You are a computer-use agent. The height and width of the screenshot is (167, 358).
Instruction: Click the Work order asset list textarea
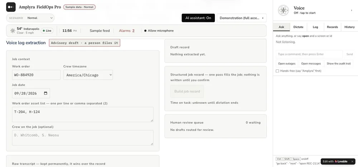83,114
